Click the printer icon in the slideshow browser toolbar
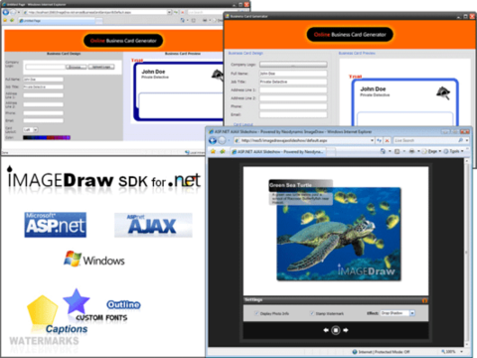The image size is (477, 358). pyautogui.click(x=411, y=151)
